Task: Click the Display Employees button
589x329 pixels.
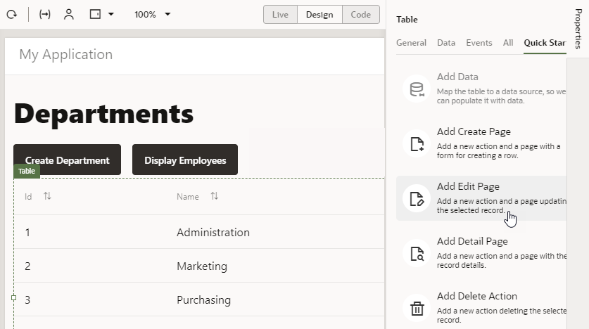Action: [185, 160]
